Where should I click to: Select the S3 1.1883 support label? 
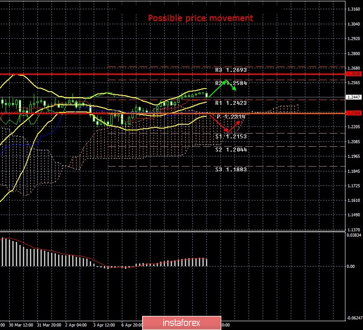[x=231, y=169]
